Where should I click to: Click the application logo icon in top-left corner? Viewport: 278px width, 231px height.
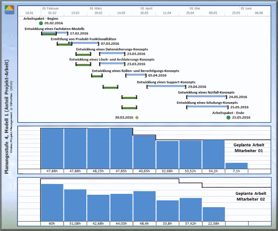click(x=9, y=9)
